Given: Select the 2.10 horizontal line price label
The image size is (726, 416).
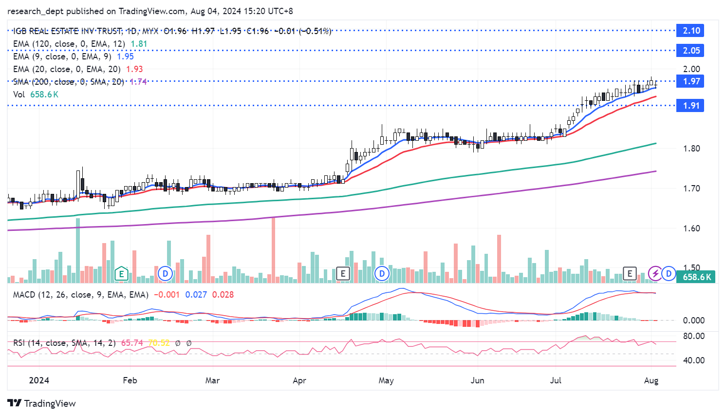Looking at the screenshot, I should (690, 31).
